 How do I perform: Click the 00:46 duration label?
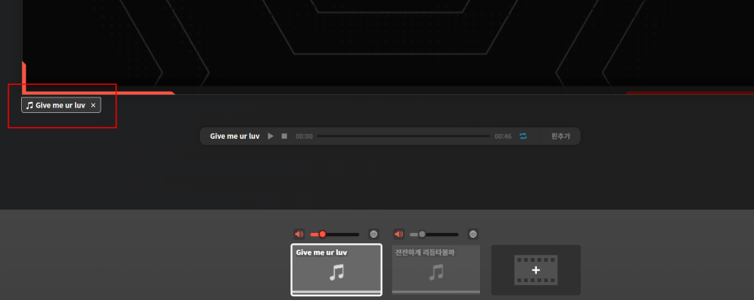click(503, 136)
